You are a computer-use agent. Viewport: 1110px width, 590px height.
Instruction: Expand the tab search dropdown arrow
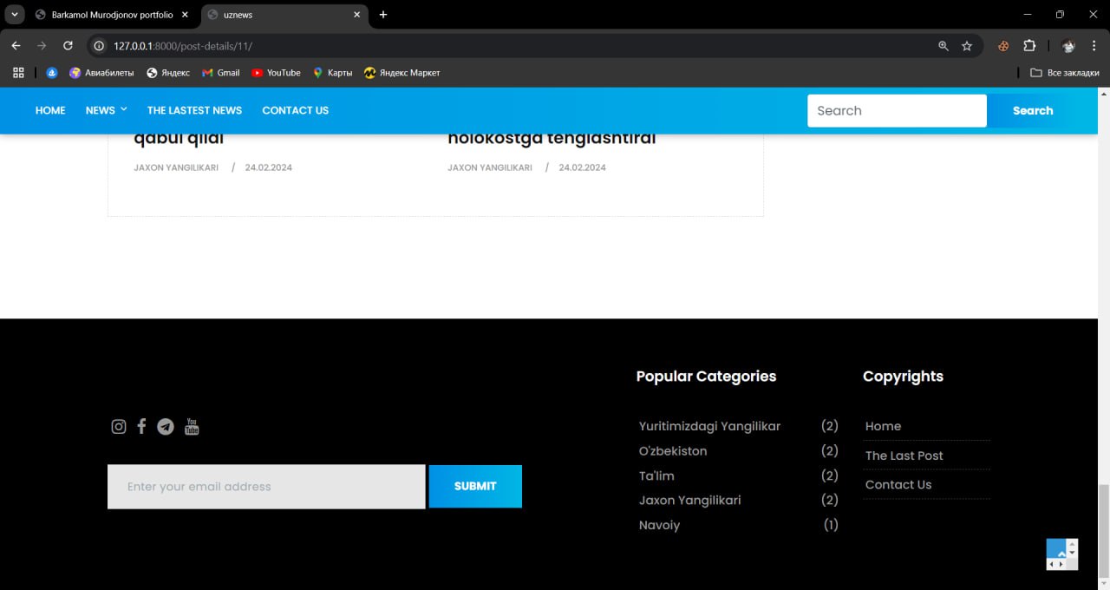click(x=15, y=15)
